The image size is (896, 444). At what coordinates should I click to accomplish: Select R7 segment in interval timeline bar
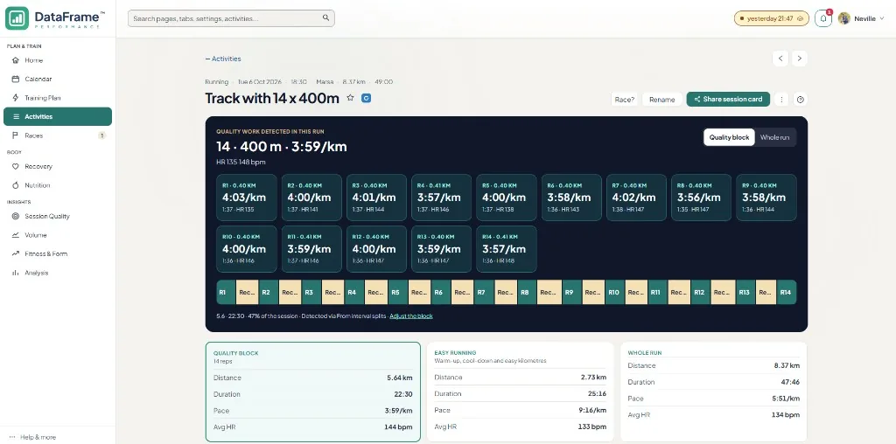coord(484,292)
